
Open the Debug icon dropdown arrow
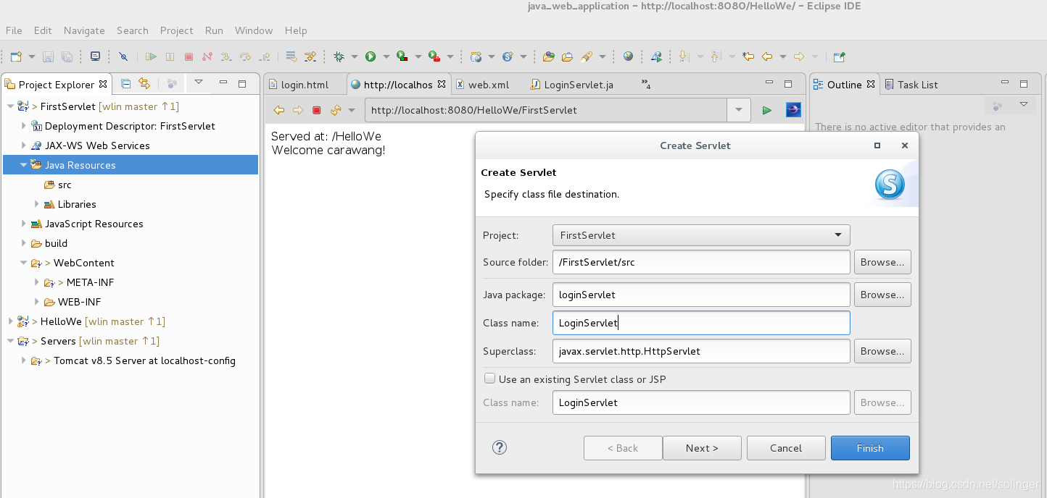[x=355, y=56]
